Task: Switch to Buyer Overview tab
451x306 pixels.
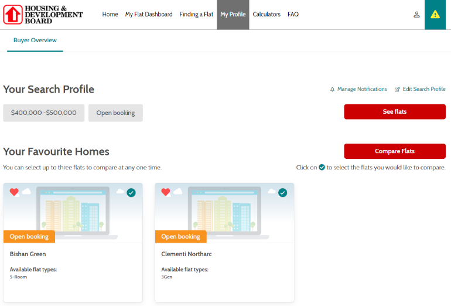Action: tap(35, 40)
